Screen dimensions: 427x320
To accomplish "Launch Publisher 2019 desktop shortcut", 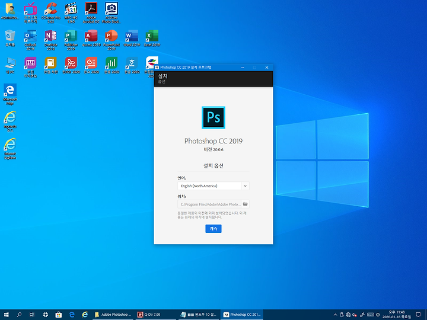I will pos(71,40).
